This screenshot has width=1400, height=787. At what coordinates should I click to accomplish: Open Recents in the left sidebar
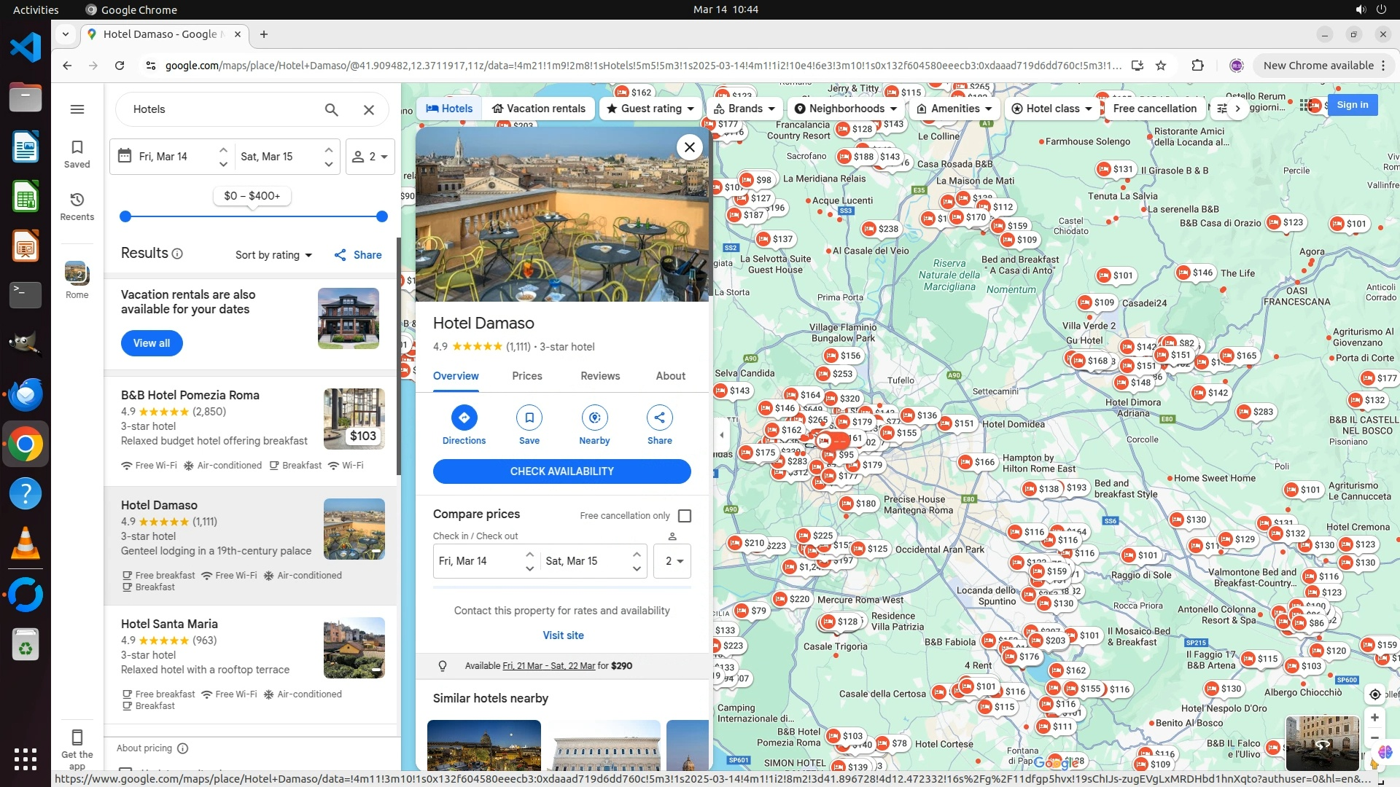point(77,206)
